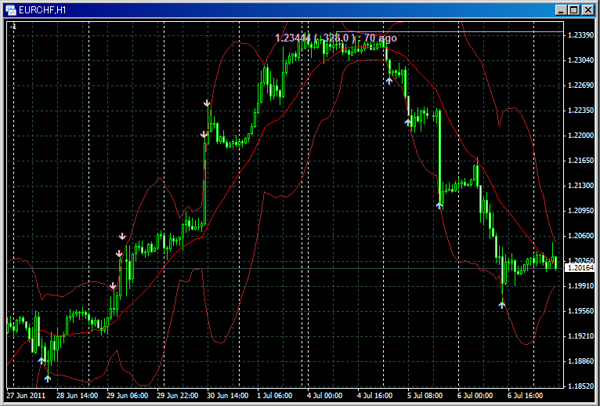Select the highest blue up arrow near peak
Image resolution: width=600 pixels, height=406 pixels.
389,80
